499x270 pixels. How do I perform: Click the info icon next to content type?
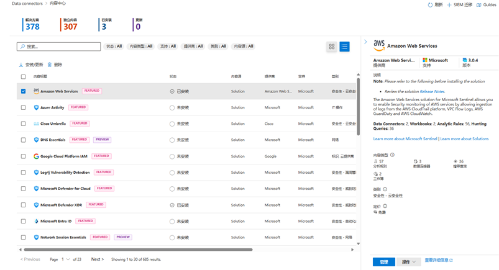coord(392,155)
